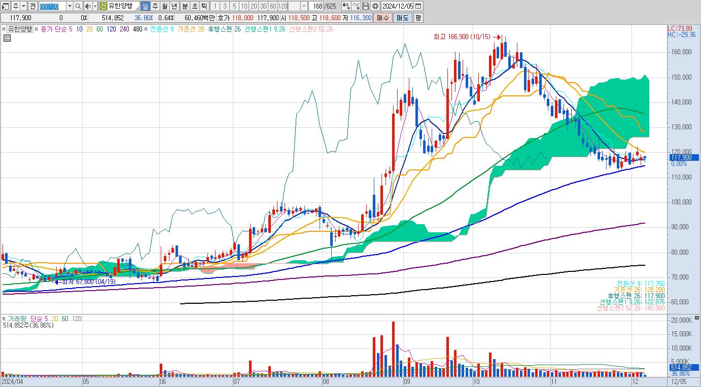Switch chart to 주 weekly period
This screenshot has width=701, height=387.
click(x=155, y=6)
